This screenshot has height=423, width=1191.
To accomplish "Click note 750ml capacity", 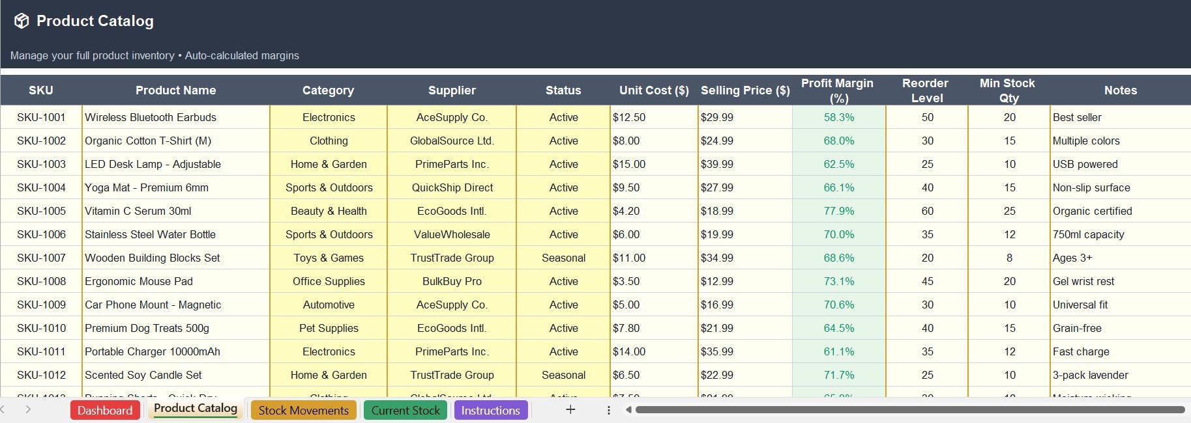I will (x=1120, y=234).
